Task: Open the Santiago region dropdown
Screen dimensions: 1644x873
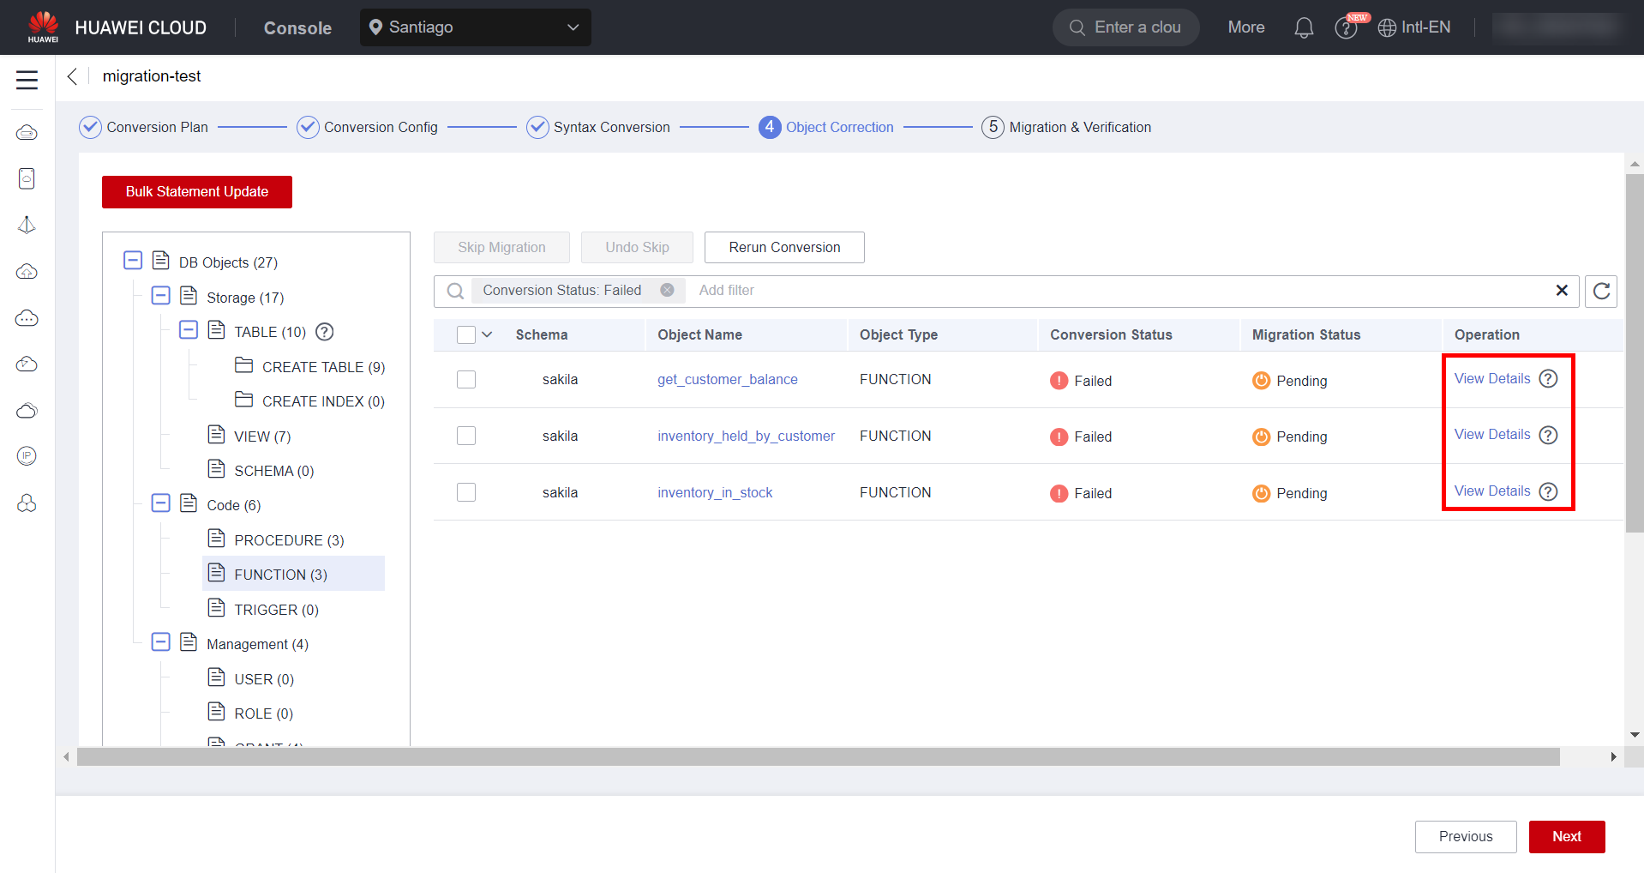Action: pyautogui.click(x=475, y=27)
